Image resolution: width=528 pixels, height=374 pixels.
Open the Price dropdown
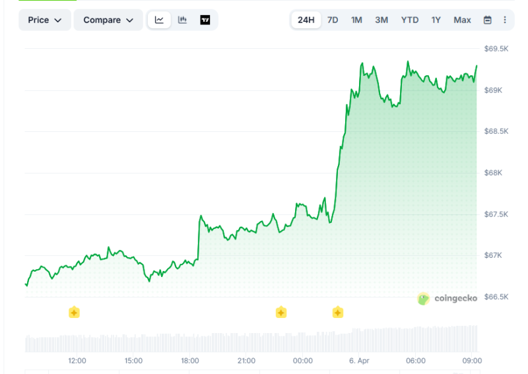click(44, 20)
